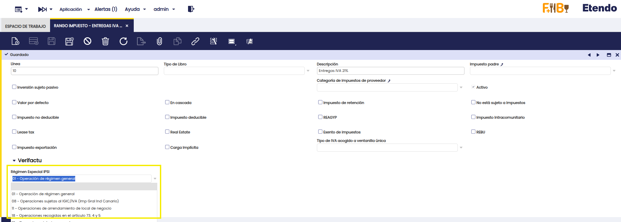Switch to the Espacio de Trabajo tab
Screen dimensions: 621x222
(26, 26)
